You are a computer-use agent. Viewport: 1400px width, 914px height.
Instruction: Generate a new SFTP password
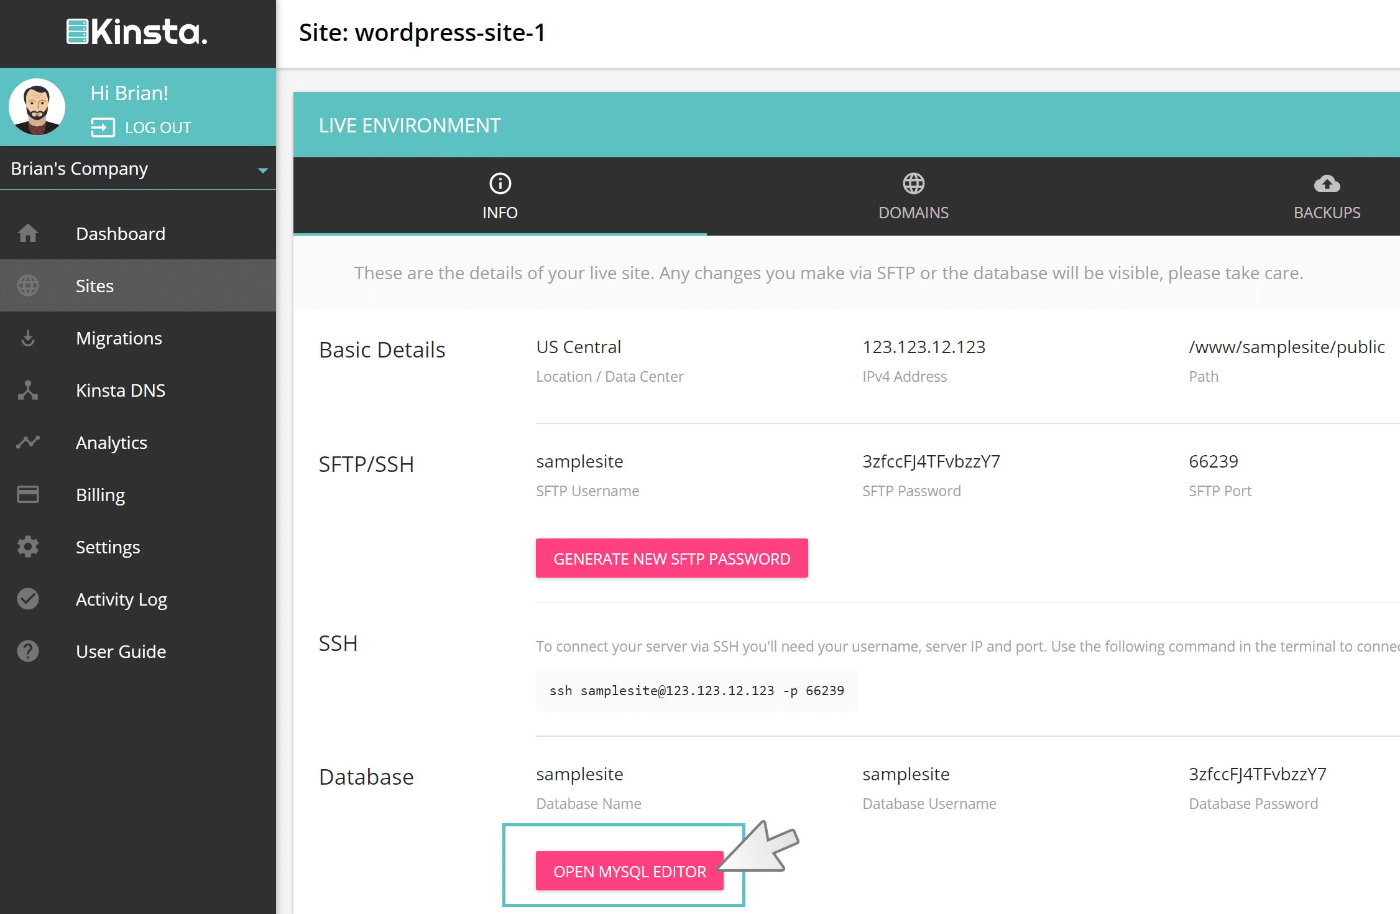pos(671,558)
